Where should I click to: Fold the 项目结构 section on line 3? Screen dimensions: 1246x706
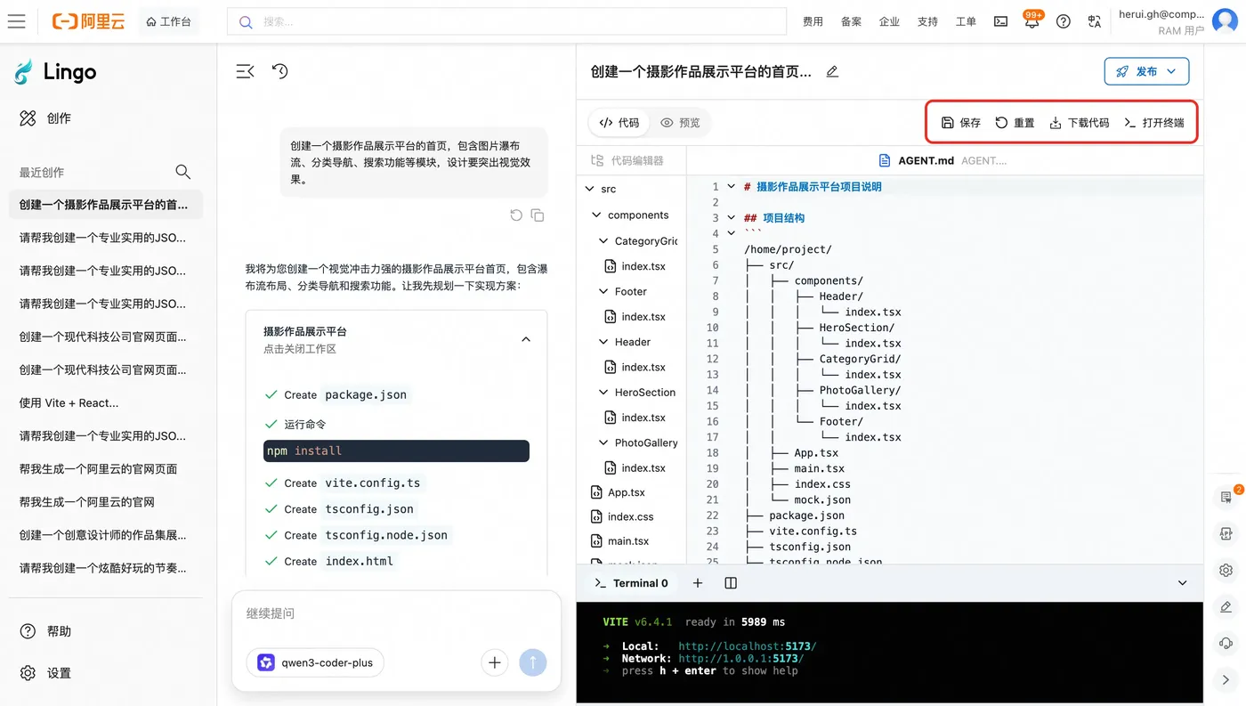[731, 218]
